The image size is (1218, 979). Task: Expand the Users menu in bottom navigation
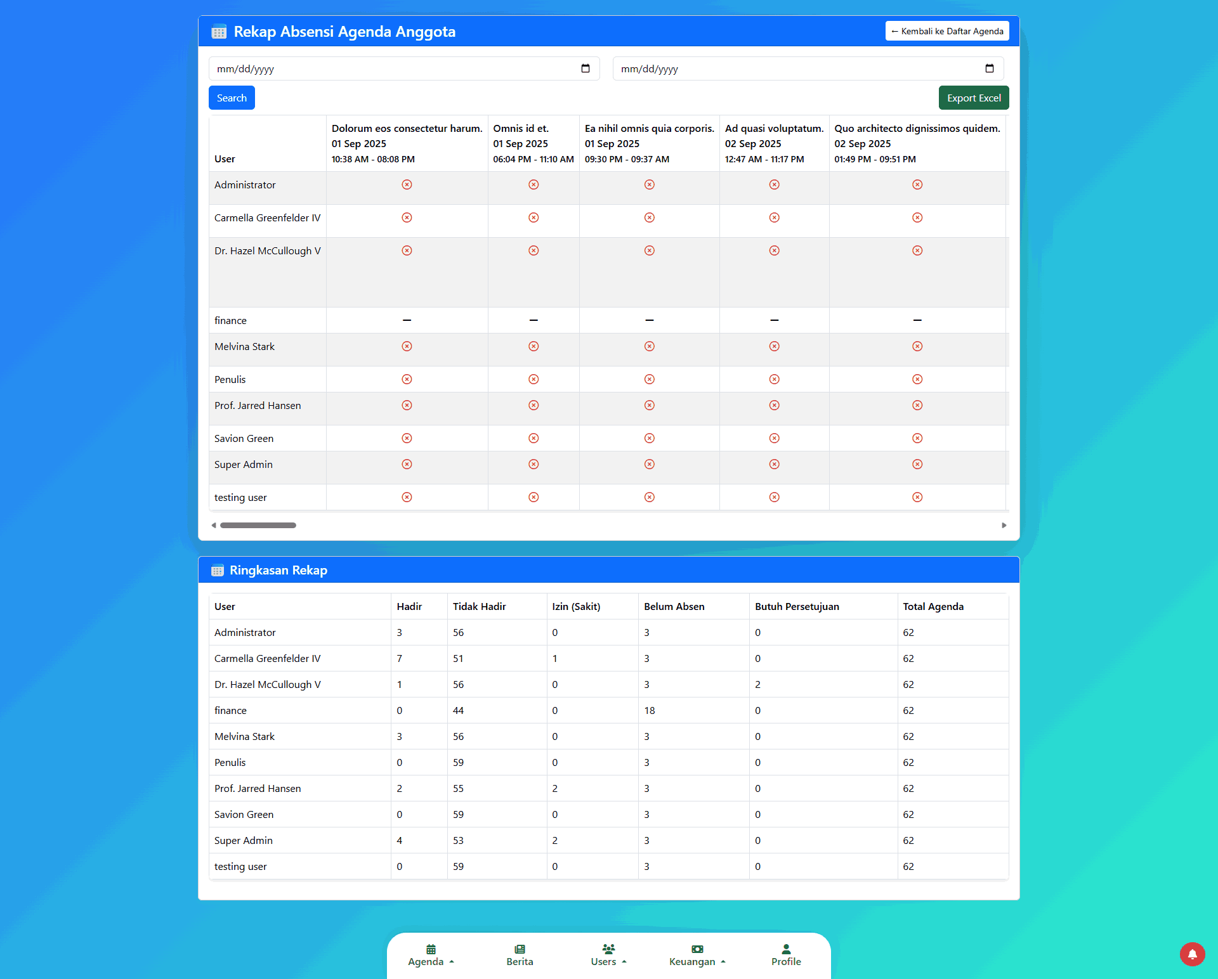pos(608,954)
